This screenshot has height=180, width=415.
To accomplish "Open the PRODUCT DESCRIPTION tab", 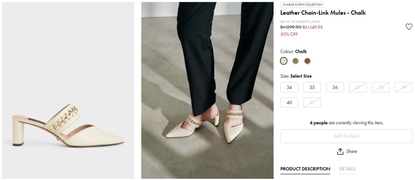I will point(305,169).
